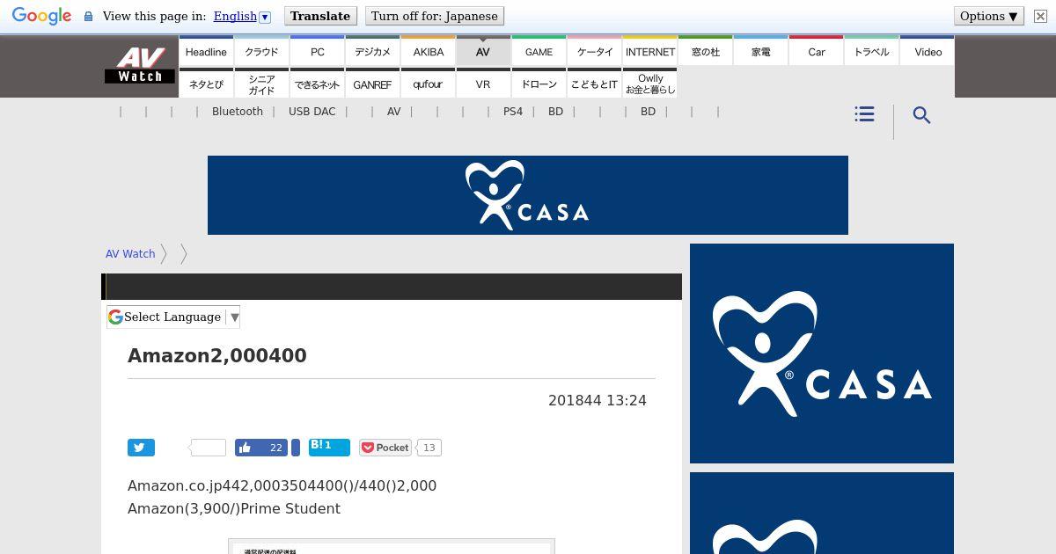This screenshot has height=554, width=1056.
Task: Open the GAME tab
Action: tap(539, 51)
